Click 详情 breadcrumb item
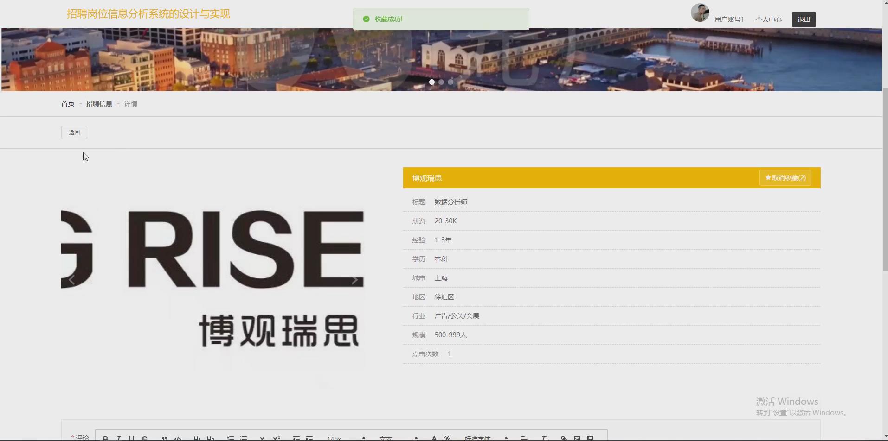Screen dimensions: 888x441 click(x=131, y=104)
